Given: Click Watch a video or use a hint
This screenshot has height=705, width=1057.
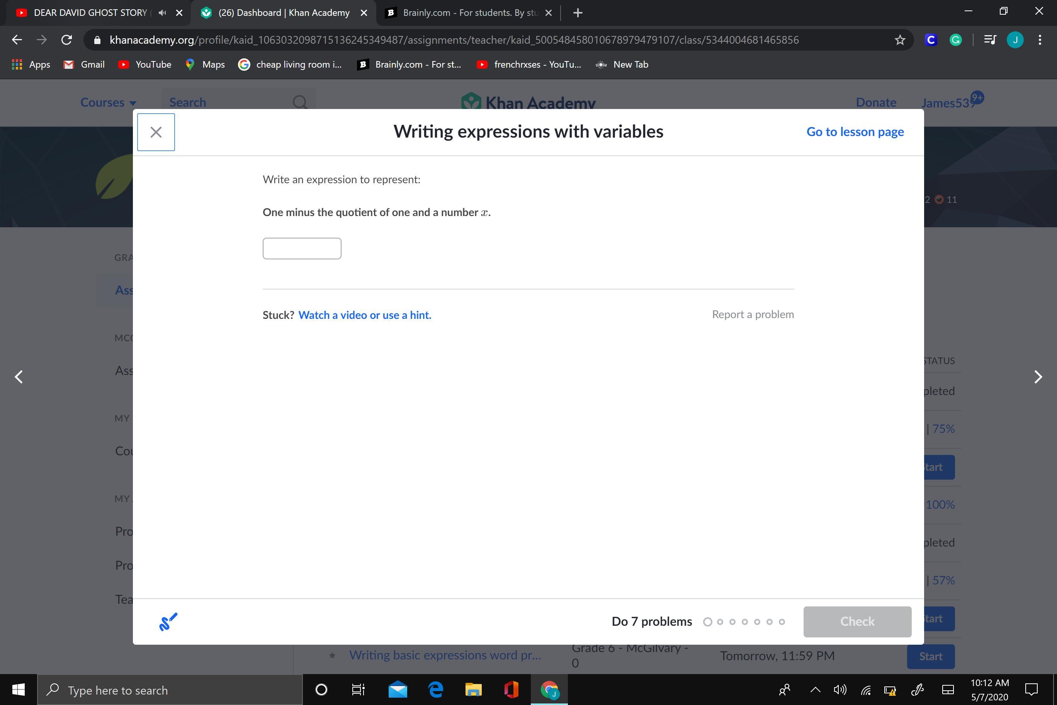Looking at the screenshot, I should (364, 315).
